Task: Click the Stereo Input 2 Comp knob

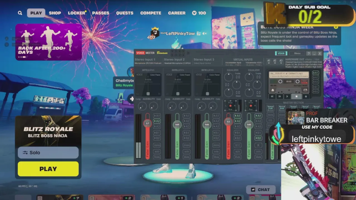Action: (x=172, y=106)
